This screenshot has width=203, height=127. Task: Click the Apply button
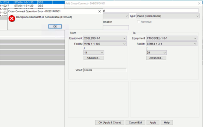pyautogui.click(x=153, y=122)
